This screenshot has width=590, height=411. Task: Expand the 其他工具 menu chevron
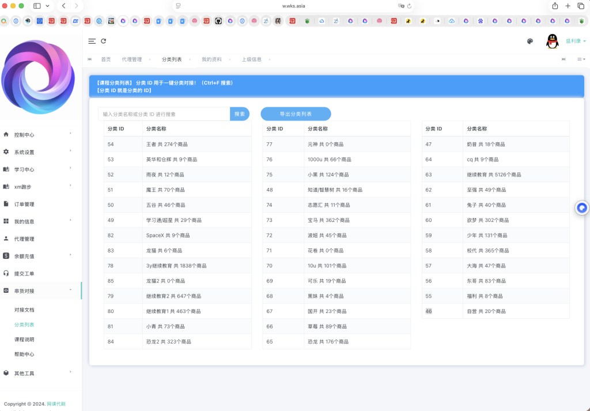[70, 372]
